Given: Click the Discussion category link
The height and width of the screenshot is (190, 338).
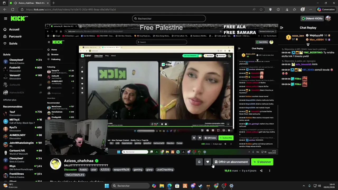Looking at the screenshot, I should (70, 170).
